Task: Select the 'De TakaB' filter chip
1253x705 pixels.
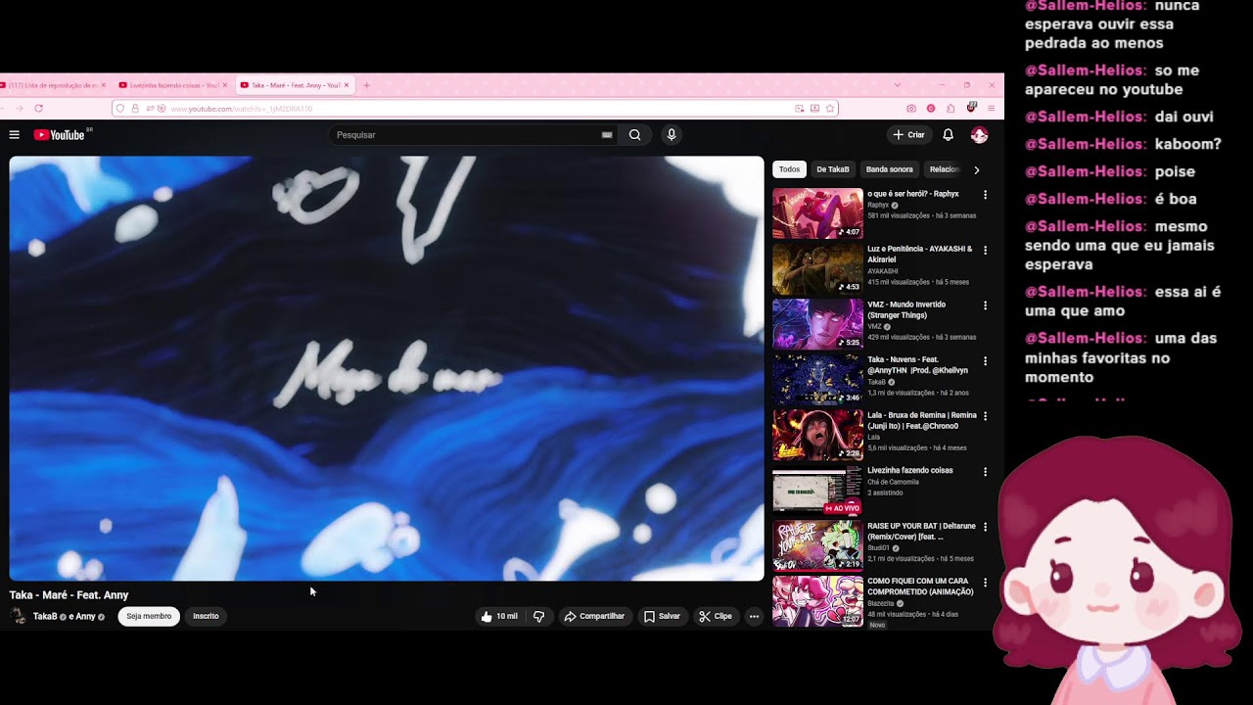Action: [833, 169]
